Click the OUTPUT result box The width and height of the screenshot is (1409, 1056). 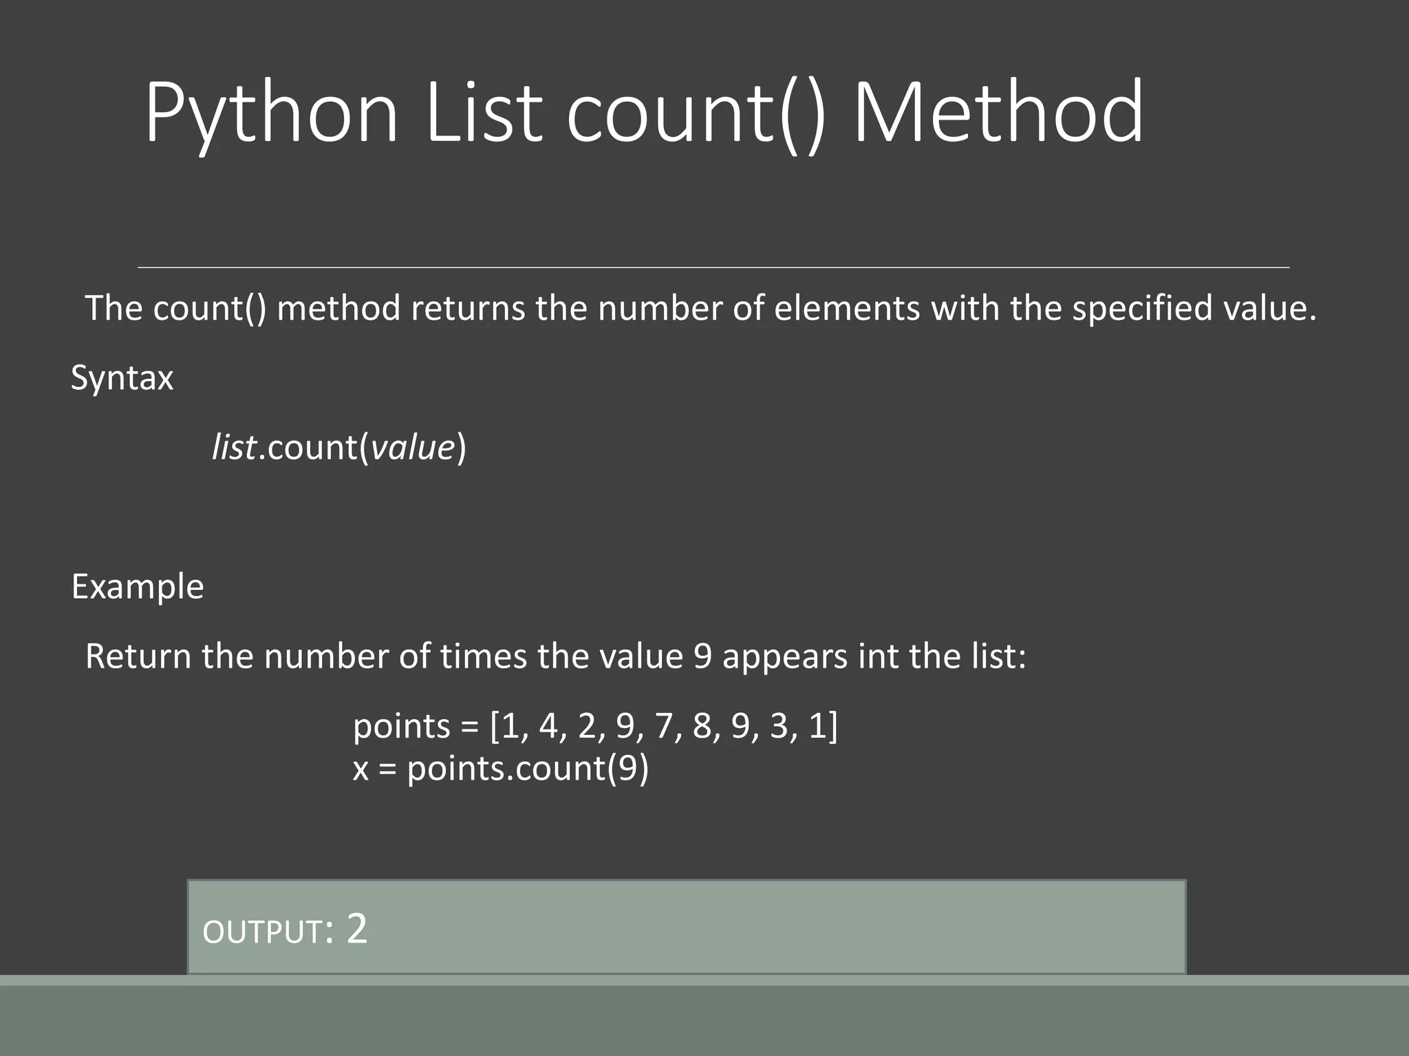click(x=687, y=927)
